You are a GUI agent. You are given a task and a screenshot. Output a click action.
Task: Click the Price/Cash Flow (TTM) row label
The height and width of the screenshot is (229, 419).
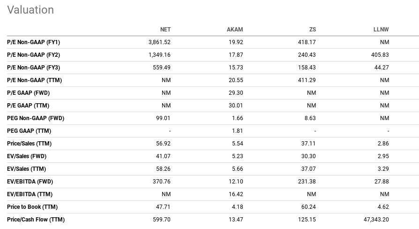pos(36,220)
